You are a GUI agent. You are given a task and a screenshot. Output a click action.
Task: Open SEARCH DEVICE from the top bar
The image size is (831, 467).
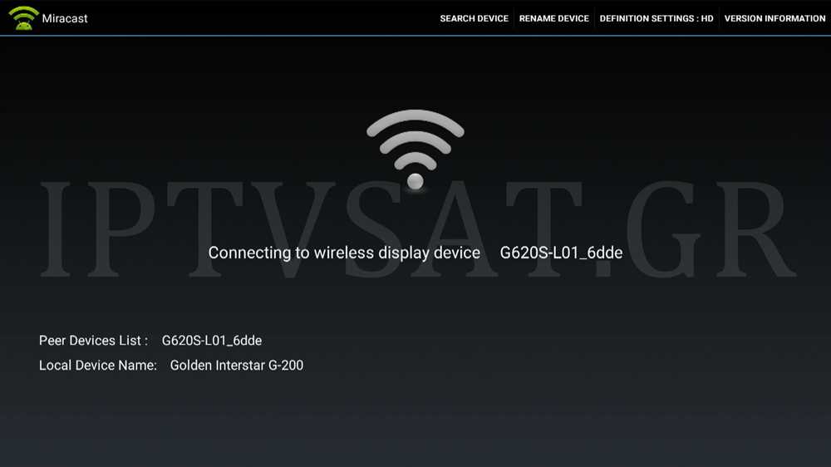coord(474,18)
